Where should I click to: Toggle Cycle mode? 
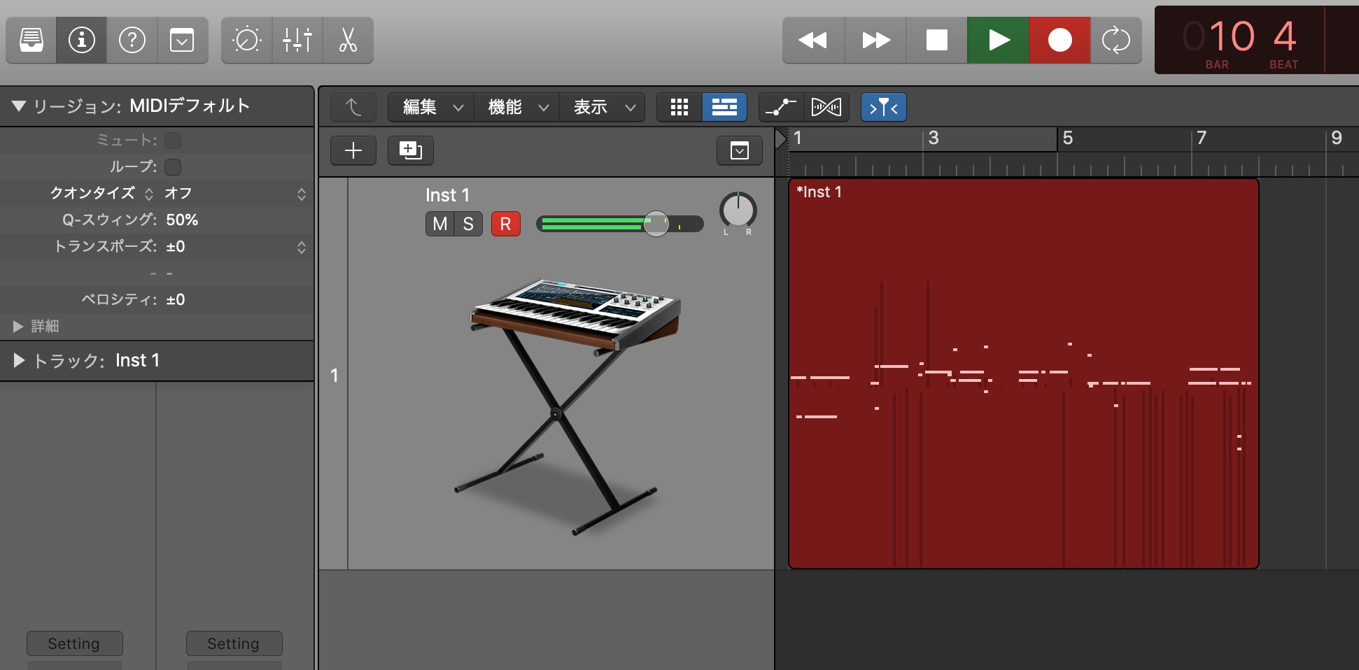pos(1116,40)
